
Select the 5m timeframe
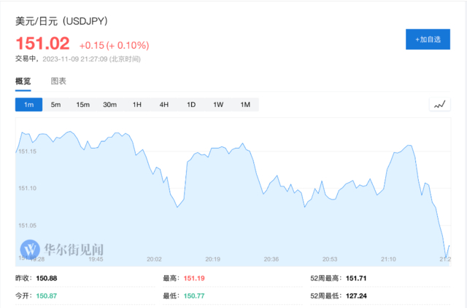56,105
